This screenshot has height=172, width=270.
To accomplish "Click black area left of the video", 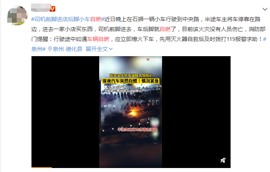I will pos(65,112).
